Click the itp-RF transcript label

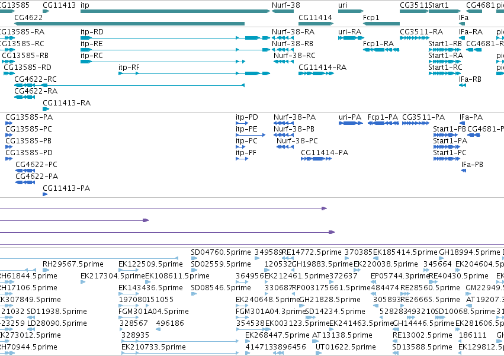coord(129,68)
